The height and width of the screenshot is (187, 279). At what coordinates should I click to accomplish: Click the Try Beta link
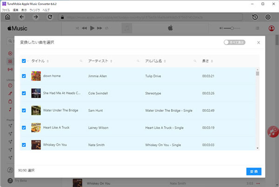[20, 180]
